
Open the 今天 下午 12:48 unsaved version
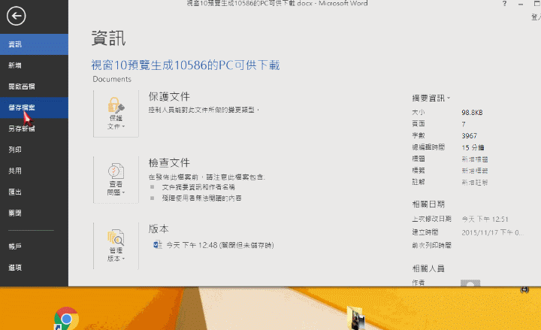(220, 245)
